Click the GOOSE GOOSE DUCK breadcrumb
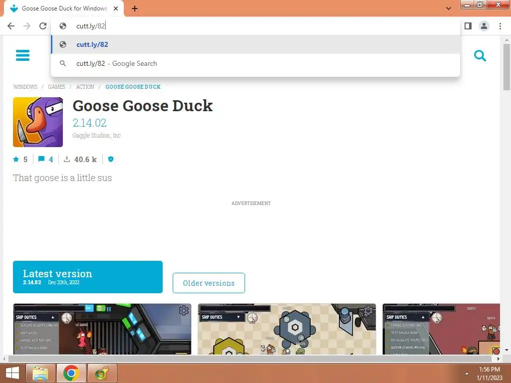511x383 pixels. tap(133, 87)
